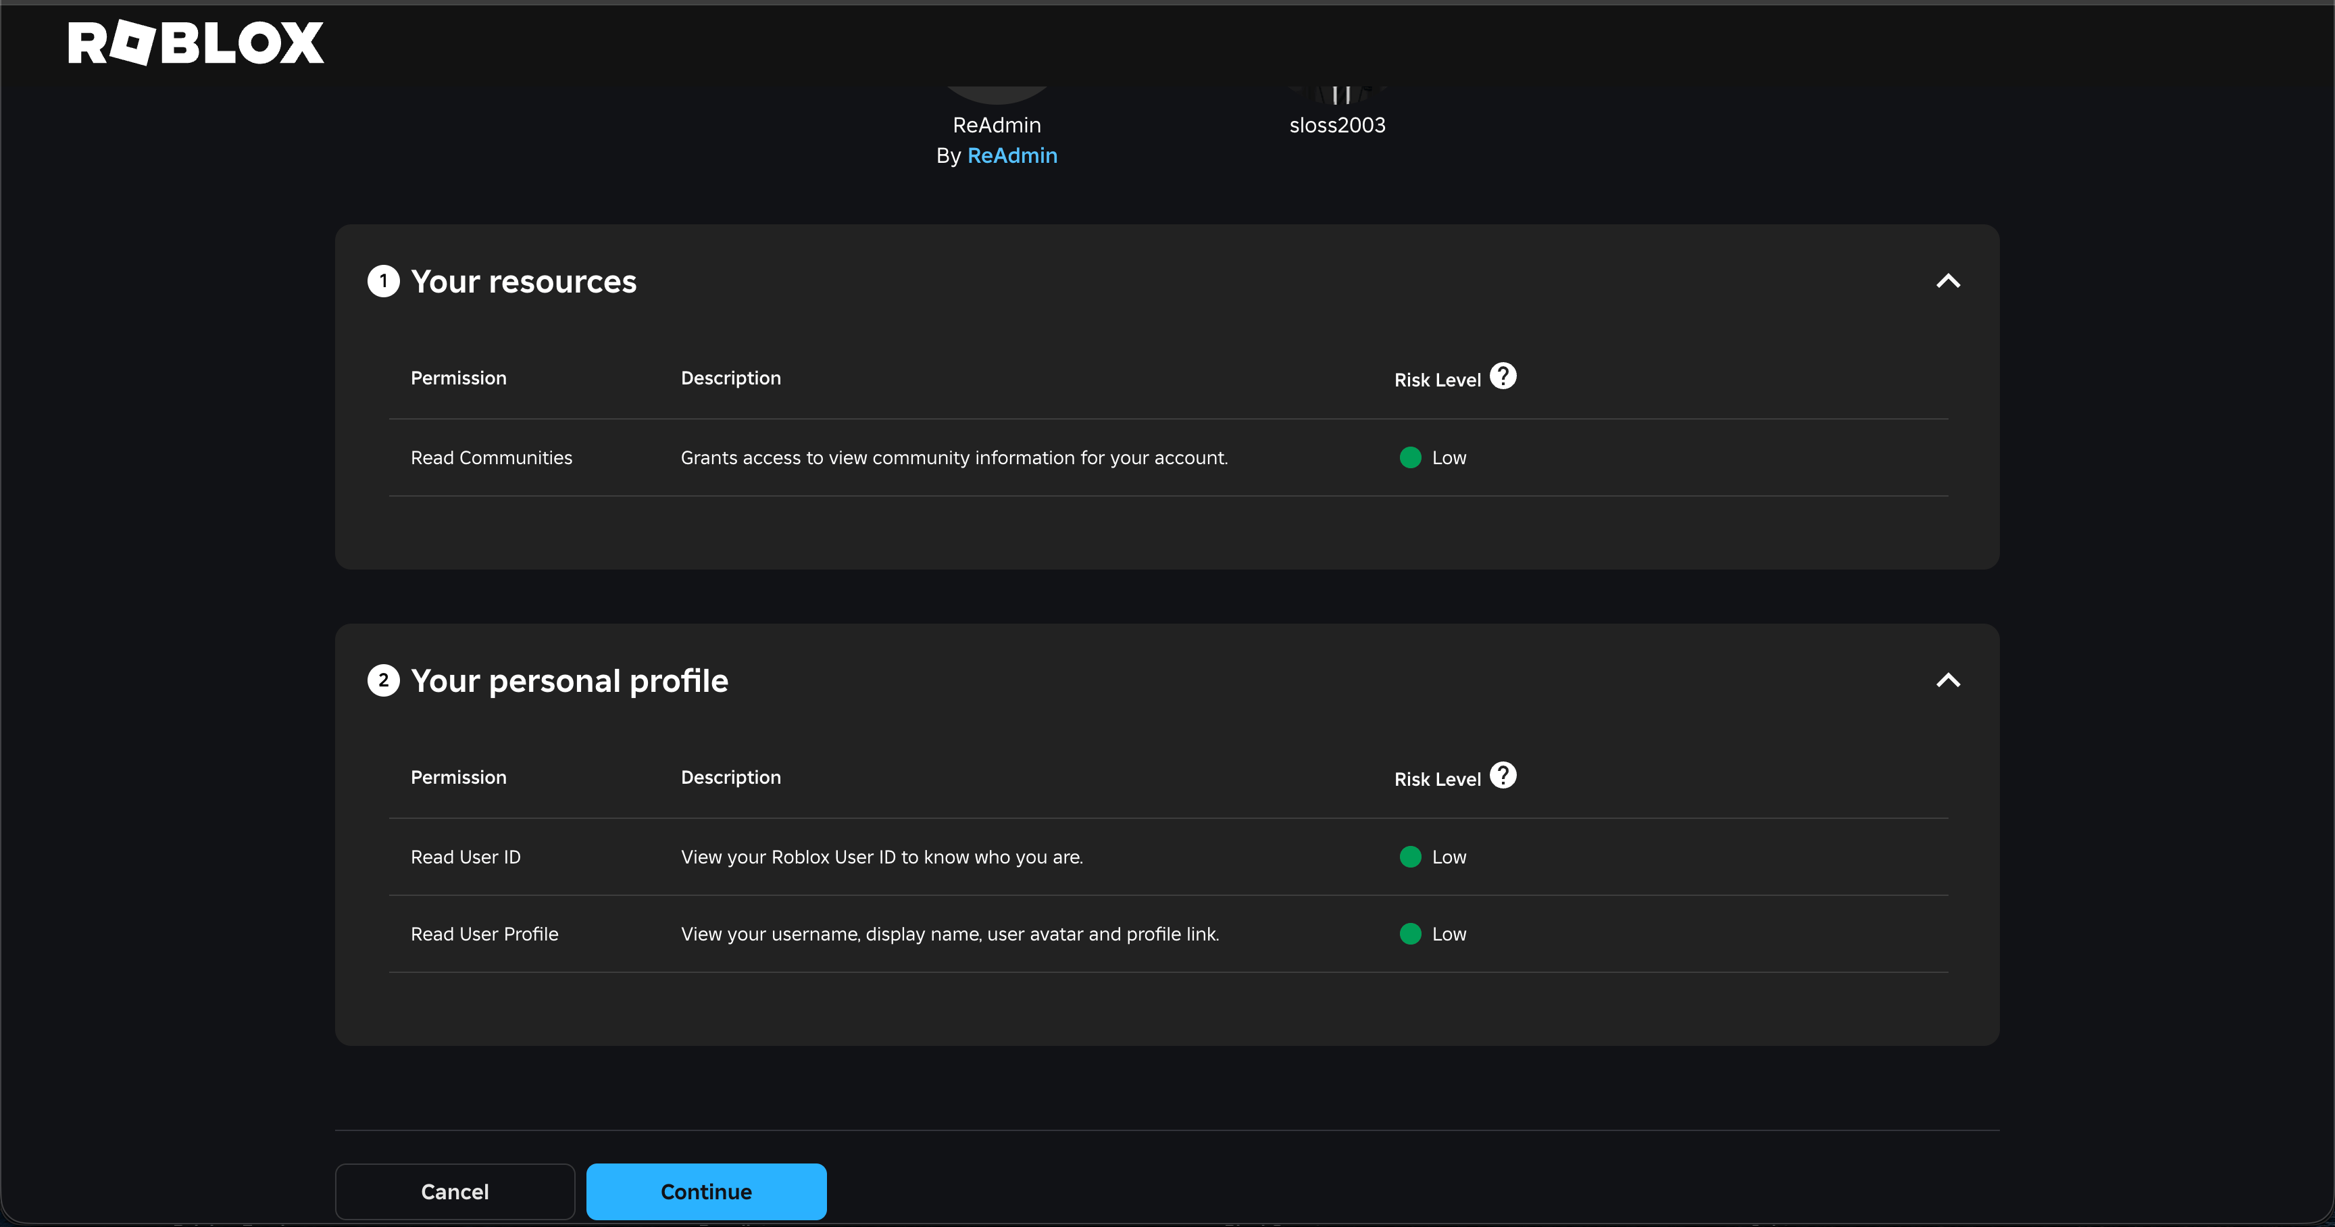
Task: Cancel the authorization request
Action: pos(455,1192)
